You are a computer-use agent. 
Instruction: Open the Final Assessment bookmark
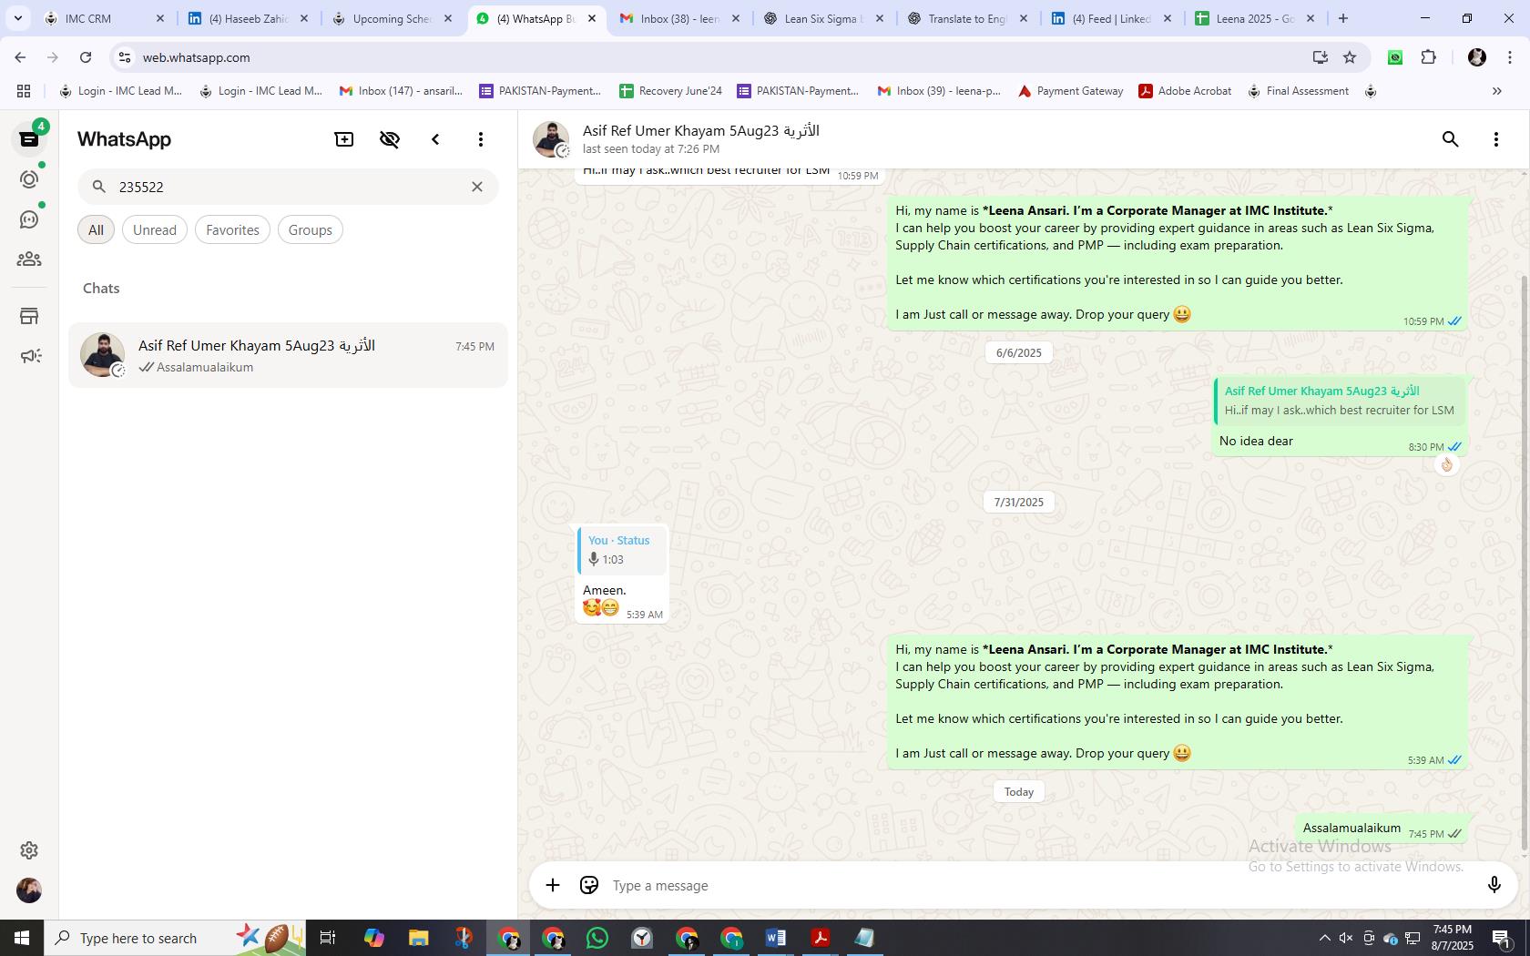pos(1298,91)
